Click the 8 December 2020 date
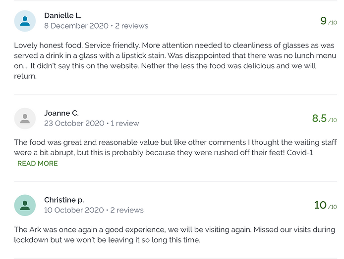Screen dimensions: 344x259 (x=76, y=26)
